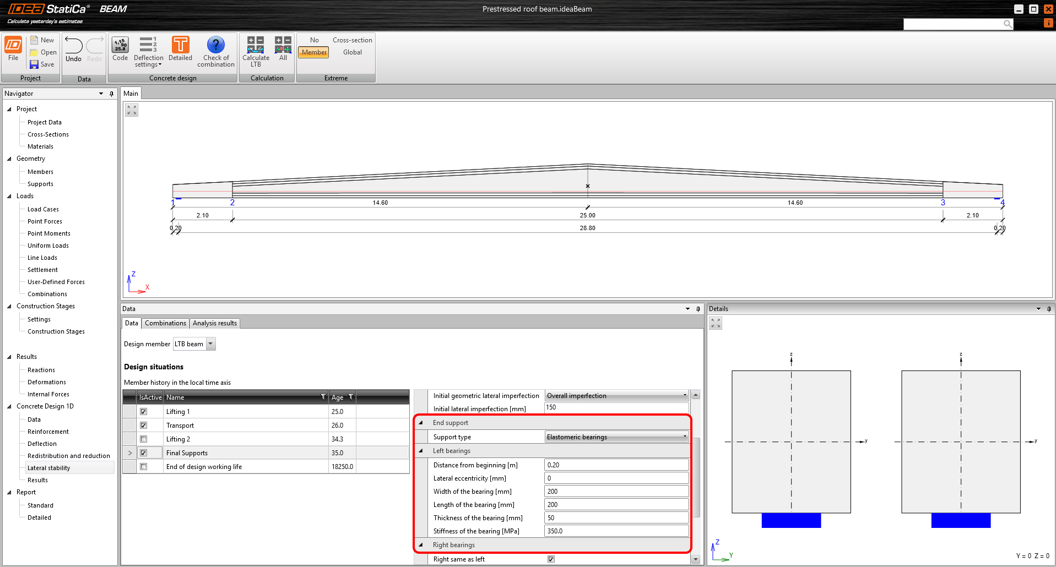Uncheck IsActive for the Transport row

[144, 425]
